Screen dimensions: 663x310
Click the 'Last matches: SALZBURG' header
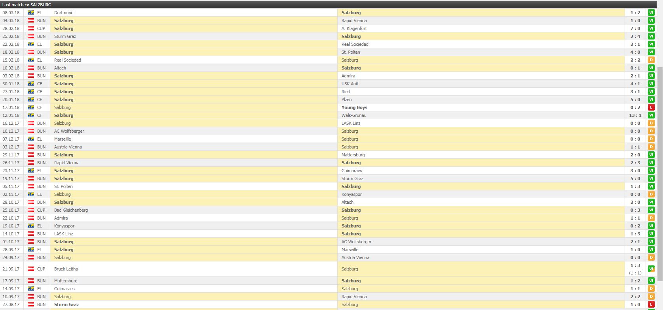pyautogui.click(x=27, y=5)
